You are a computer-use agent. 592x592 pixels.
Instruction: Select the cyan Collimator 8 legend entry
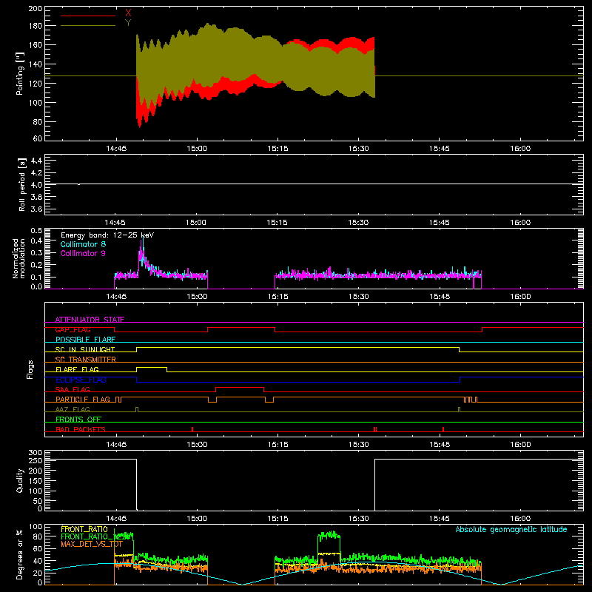click(83, 244)
